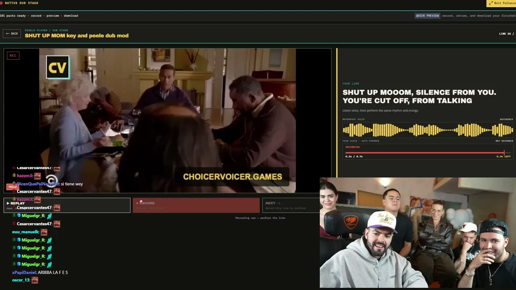
Task: Click the line 'YOU'RE CUT OFF, FROM TALKING'
Action: coord(407,101)
